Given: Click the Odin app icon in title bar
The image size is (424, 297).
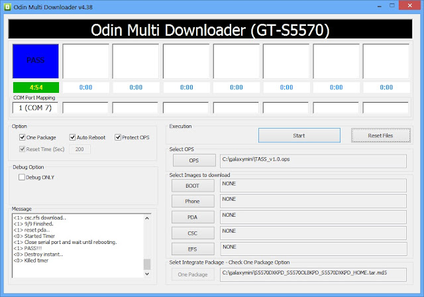Looking at the screenshot, I should (7, 7).
